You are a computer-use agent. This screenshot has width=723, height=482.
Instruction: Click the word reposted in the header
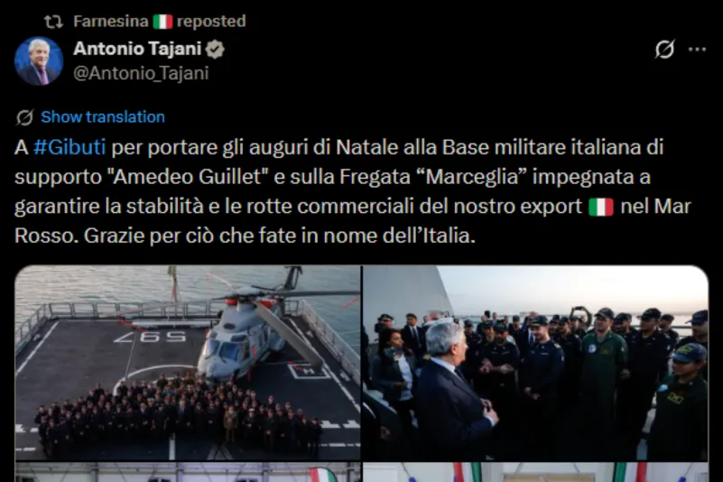point(211,22)
